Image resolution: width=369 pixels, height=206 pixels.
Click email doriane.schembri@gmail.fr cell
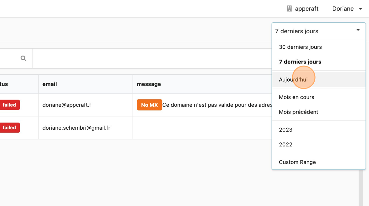[76, 128]
